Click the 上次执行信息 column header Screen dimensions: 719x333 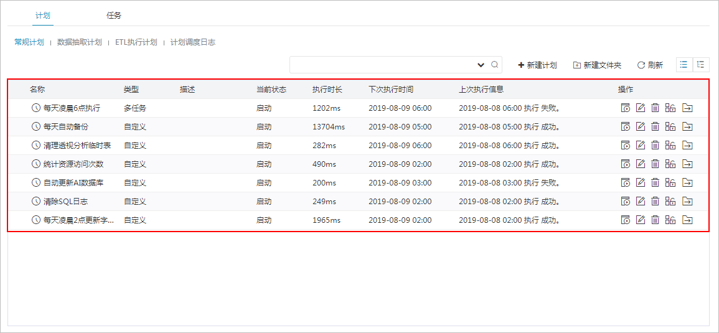(x=481, y=90)
